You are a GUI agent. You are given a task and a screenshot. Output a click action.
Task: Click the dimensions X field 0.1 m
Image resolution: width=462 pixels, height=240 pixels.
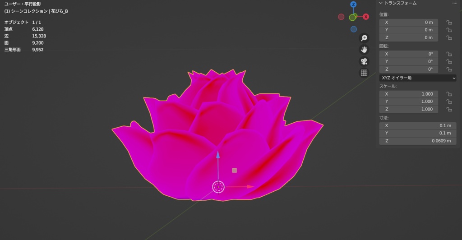[418, 126]
